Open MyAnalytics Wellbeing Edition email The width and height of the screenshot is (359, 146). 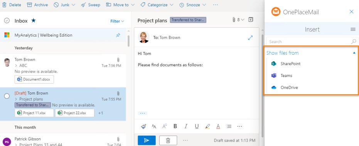(63, 35)
